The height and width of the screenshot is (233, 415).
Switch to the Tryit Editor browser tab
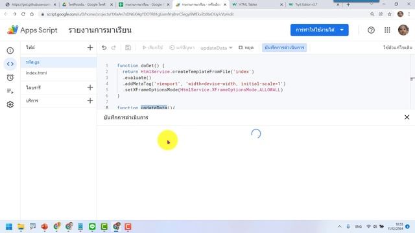[x=314, y=5]
